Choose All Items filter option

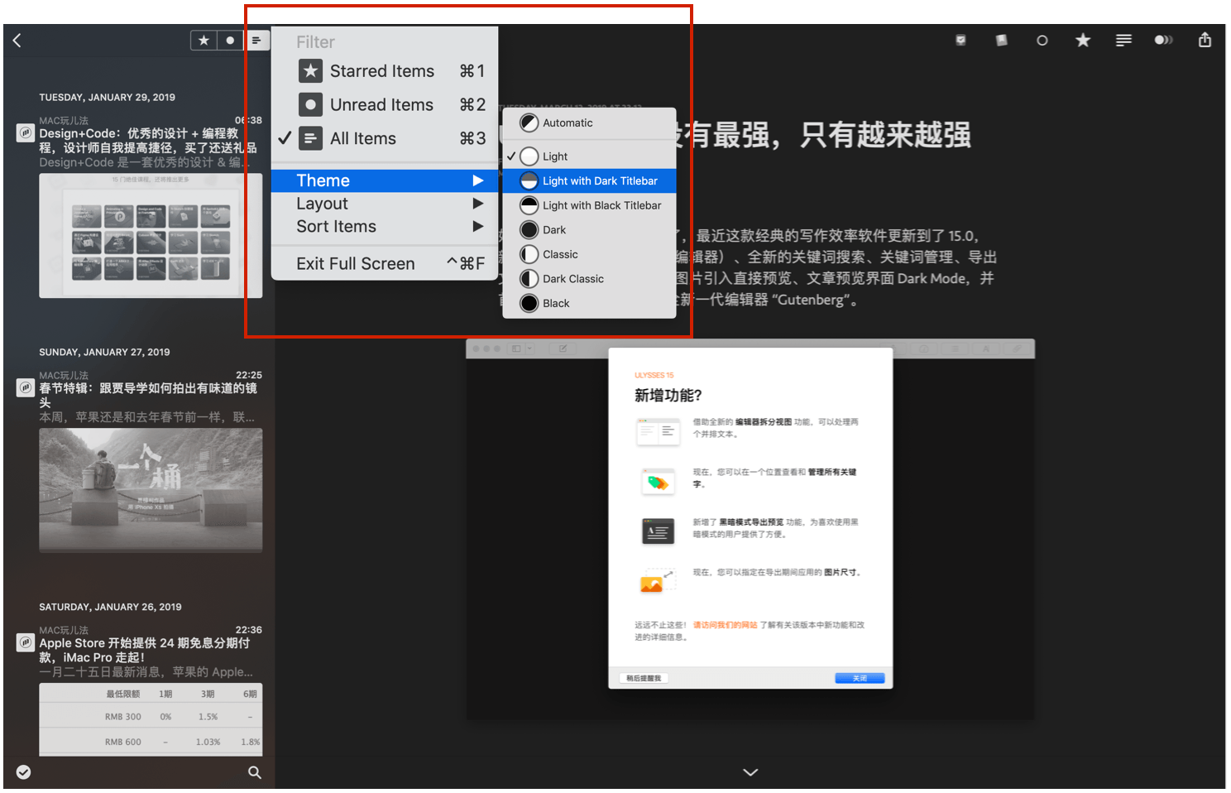385,138
